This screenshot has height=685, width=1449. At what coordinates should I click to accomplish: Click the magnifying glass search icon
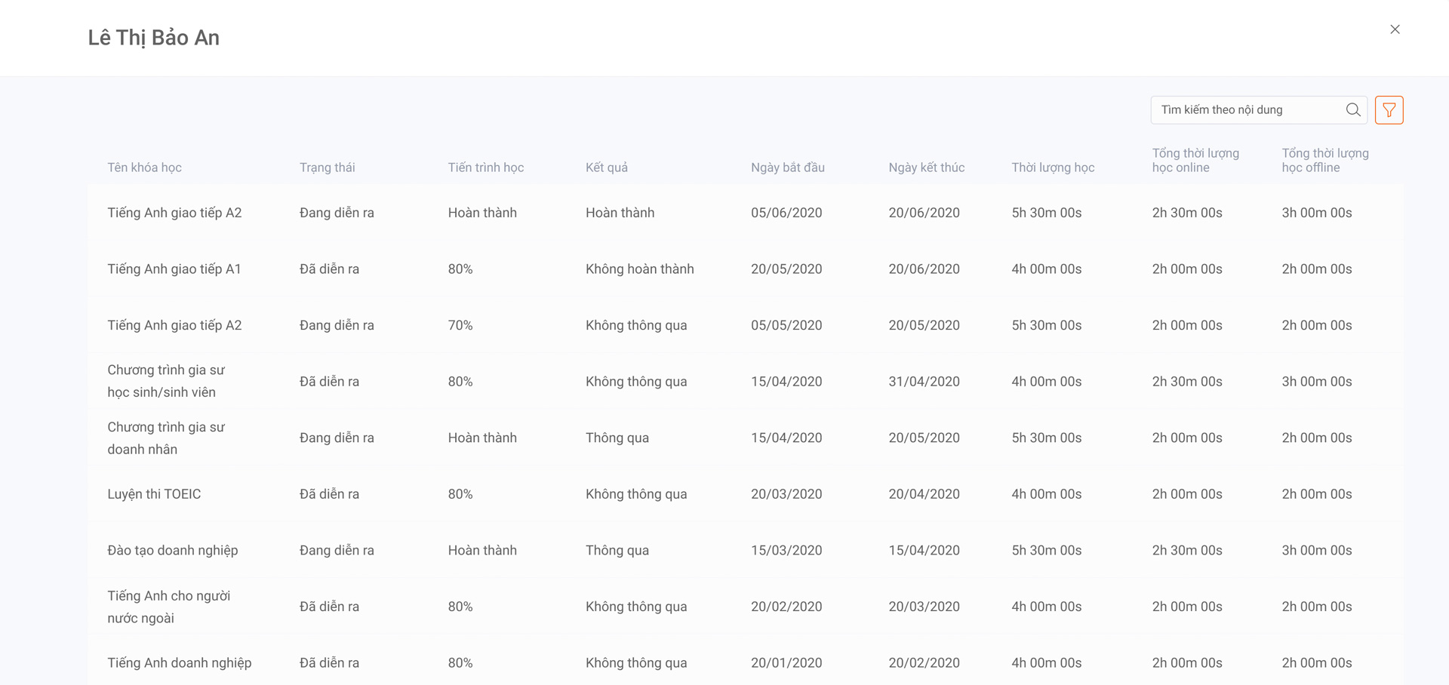(1352, 110)
